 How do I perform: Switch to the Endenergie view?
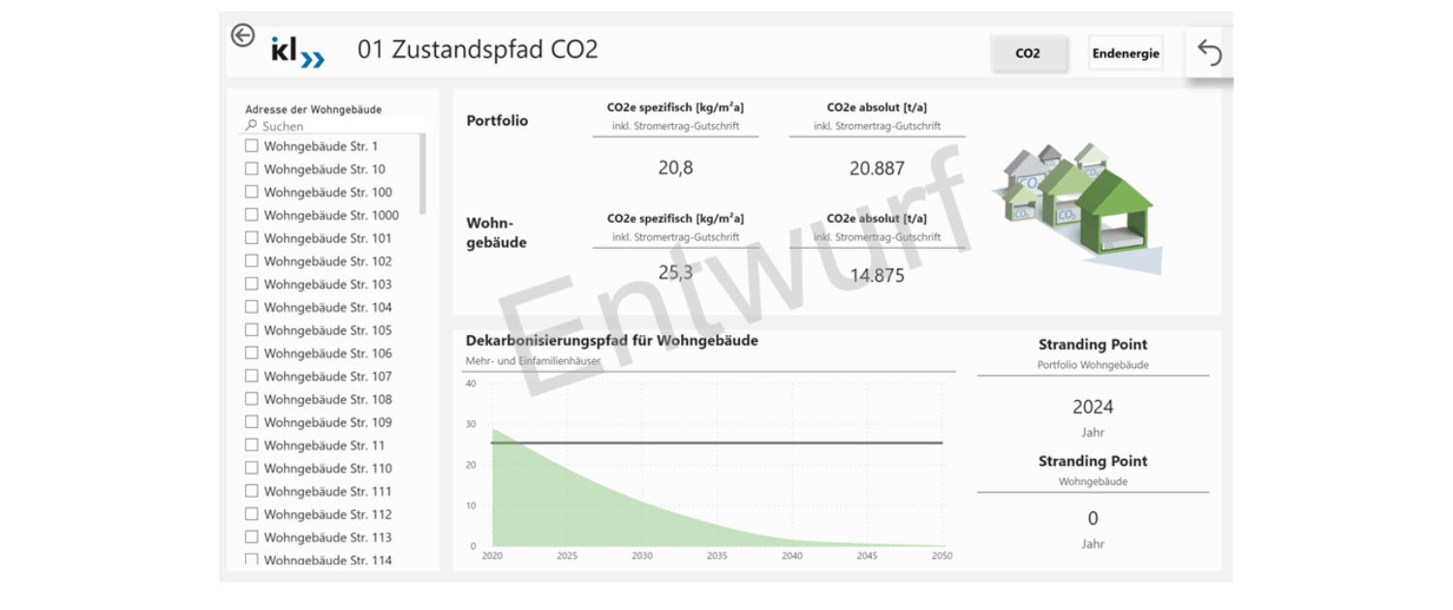pyautogui.click(x=1126, y=54)
